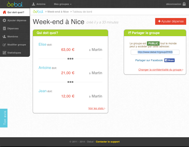This screenshot has height=147, width=189.
Task: Click the group URL input field
Action: click(x=155, y=52)
